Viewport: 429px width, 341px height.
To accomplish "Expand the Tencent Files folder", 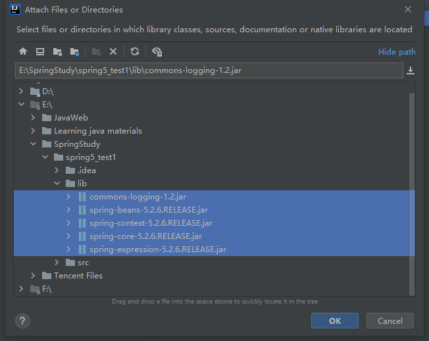I will [x=33, y=275].
